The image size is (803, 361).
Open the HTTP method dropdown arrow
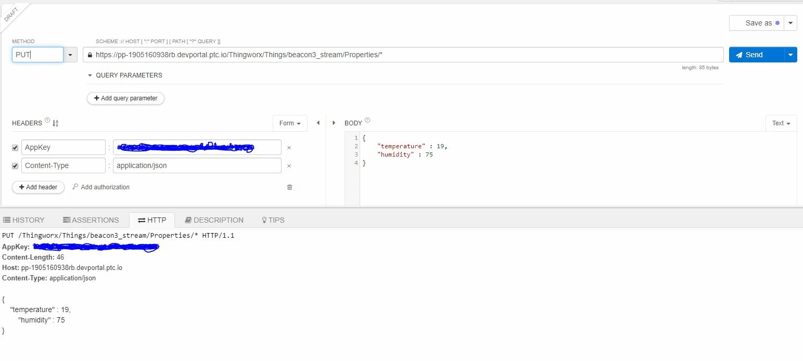tap(70, 55)
